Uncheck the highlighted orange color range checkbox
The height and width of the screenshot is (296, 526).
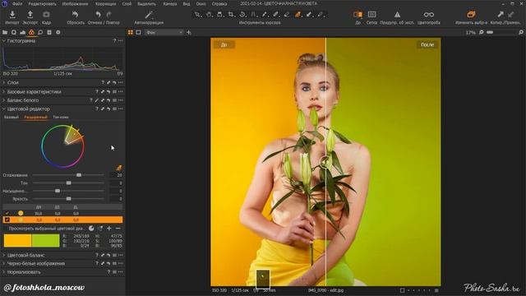tap(7, 220)
